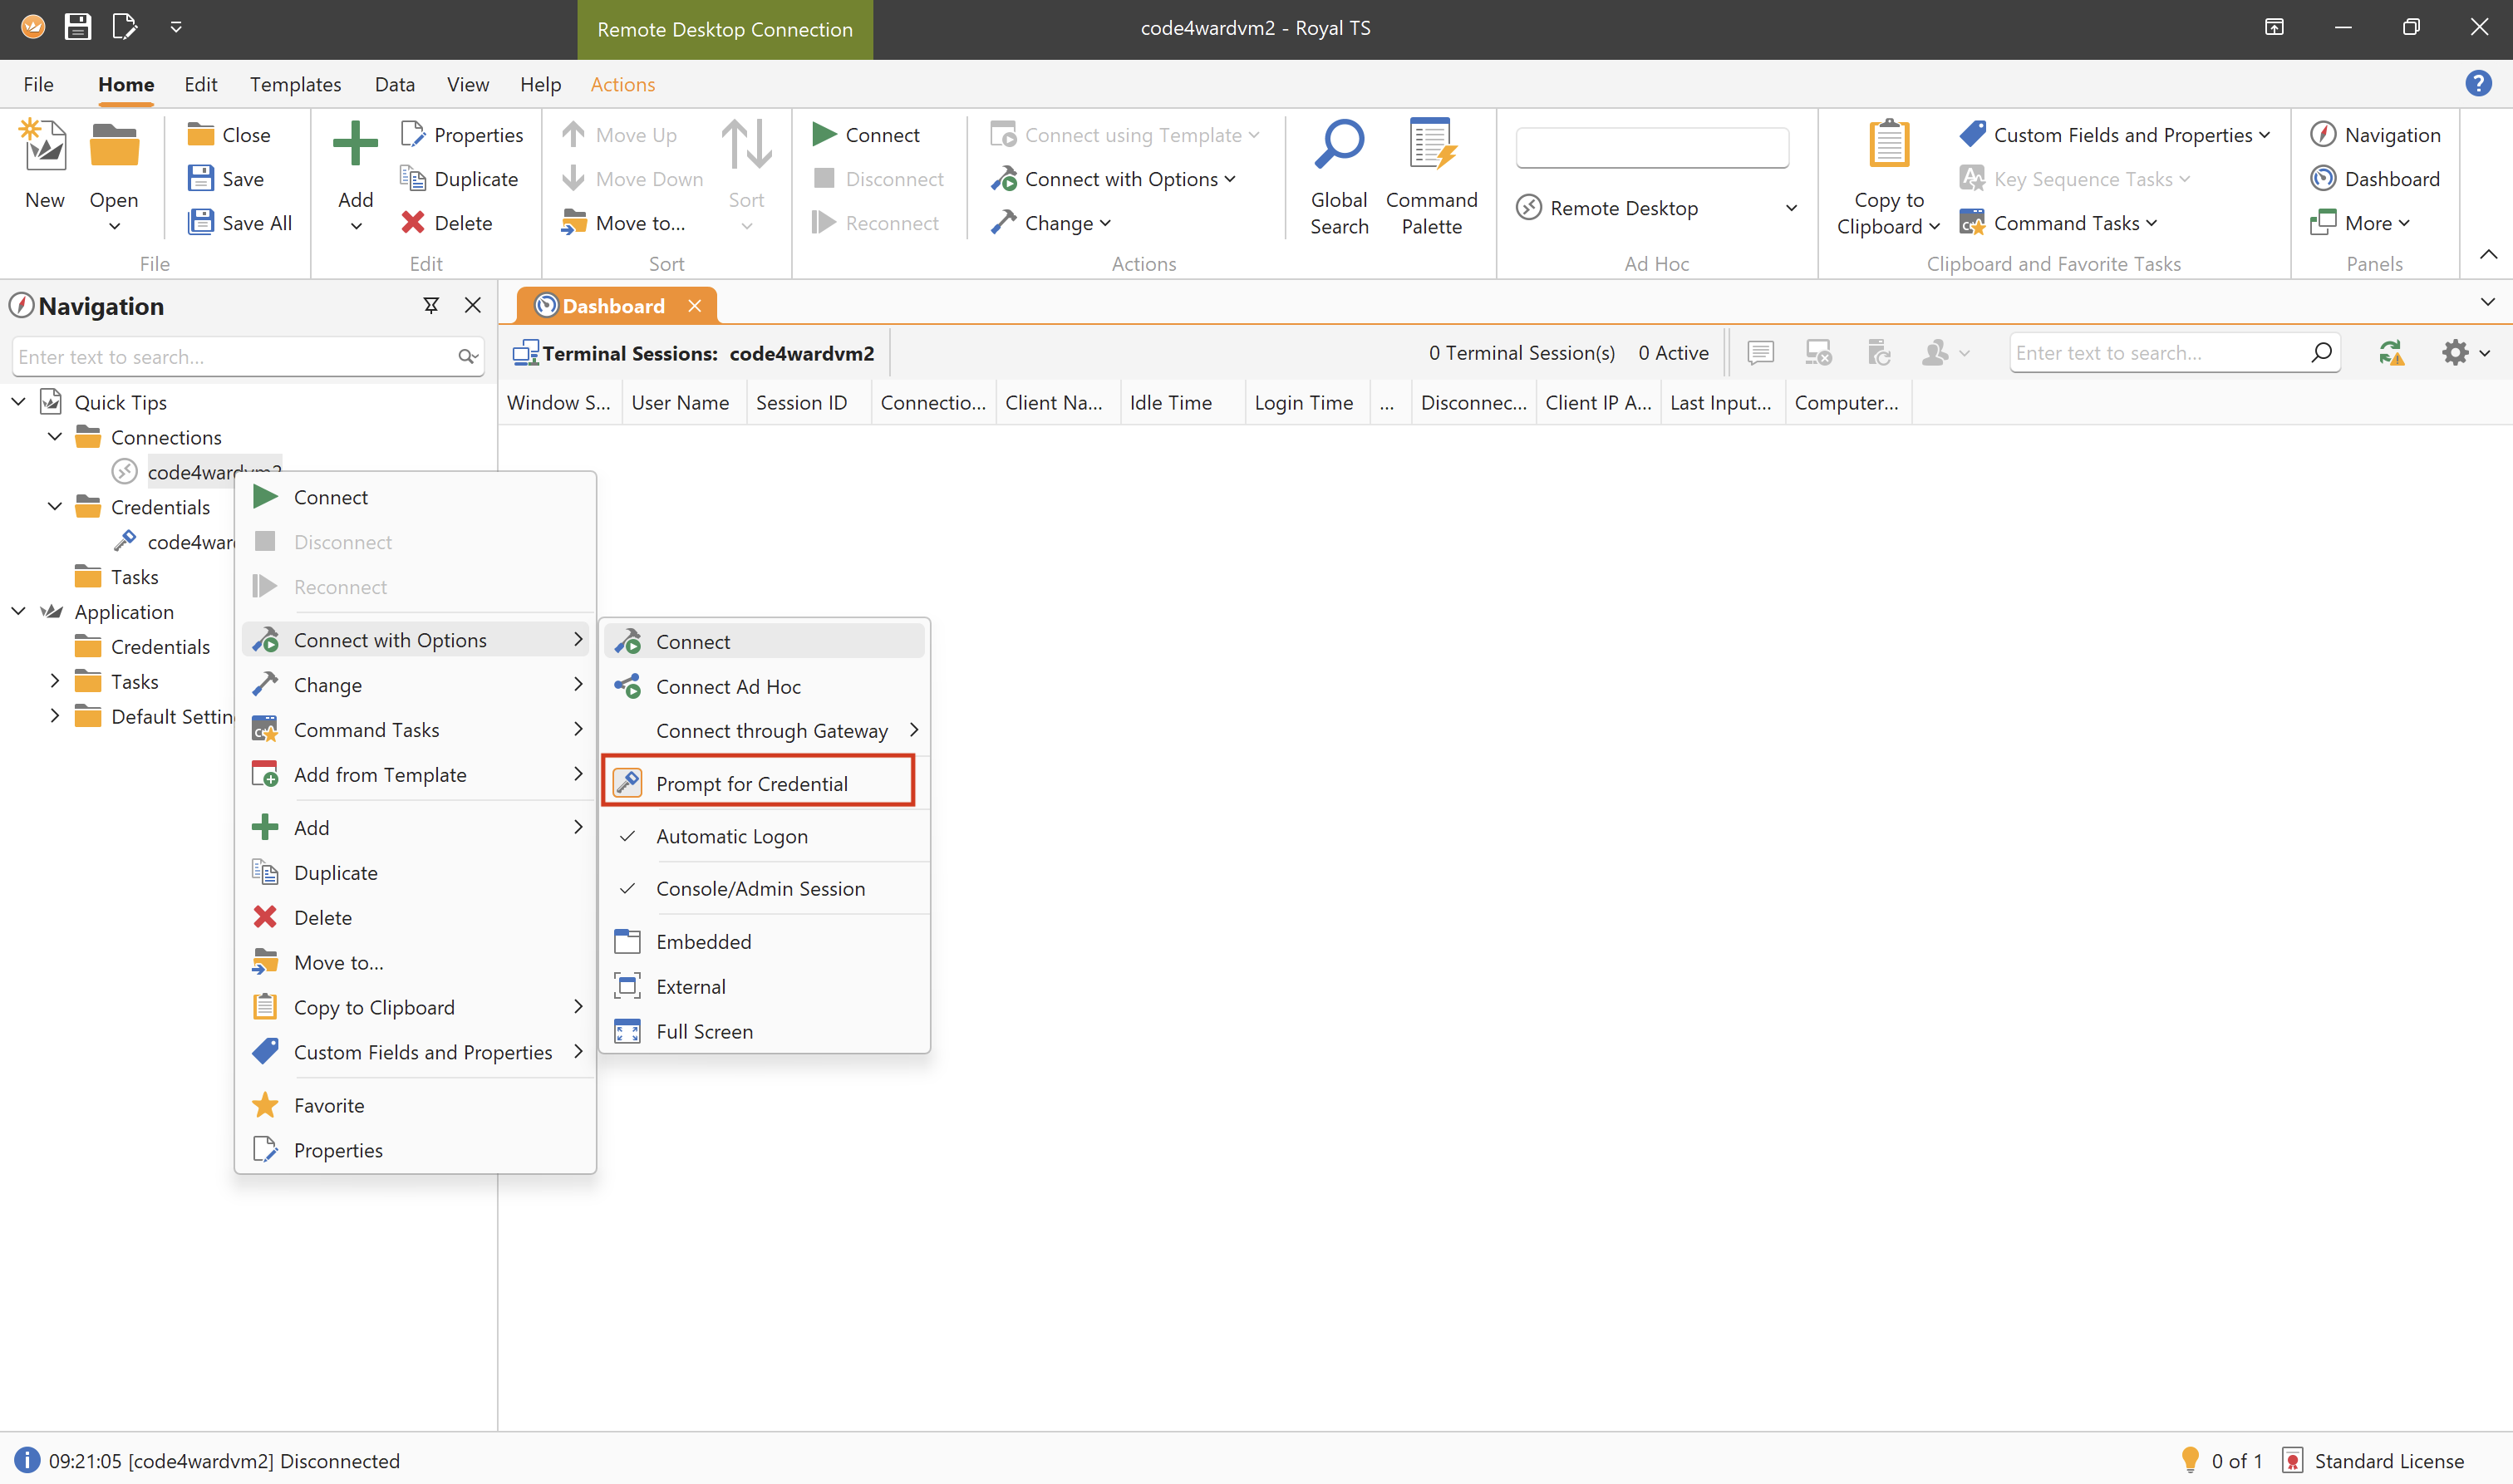Image resolution: width=2513 pixels, height=1484 pixels.
Task: Open Connect through Gateway submenu
Action: (x=771, y=730)
